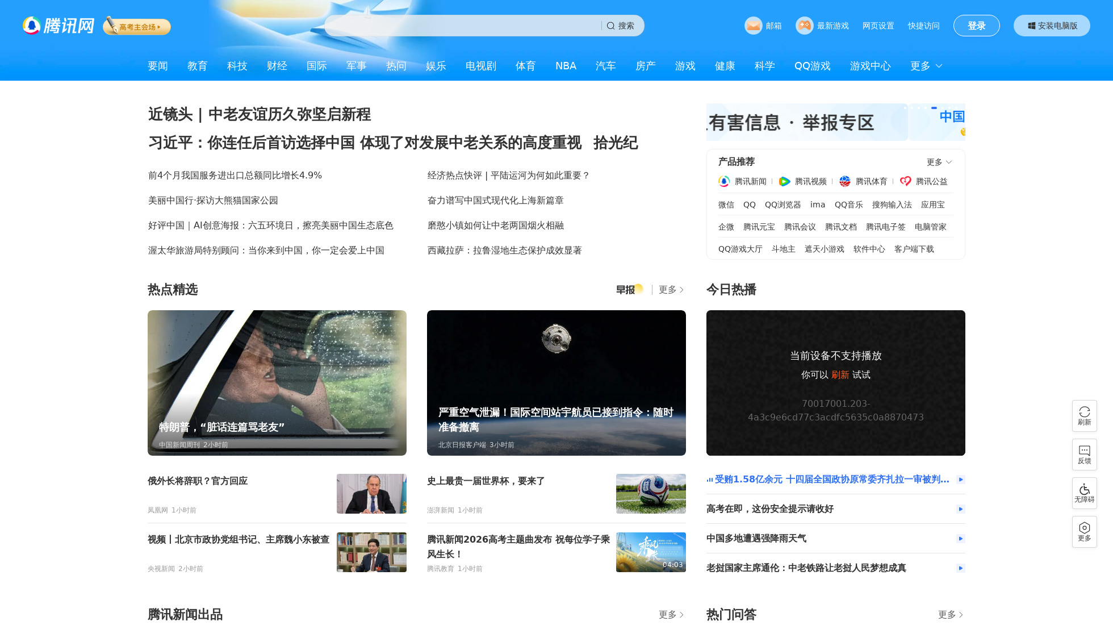Open the 特朗普 脏话连篇 news thumbnail
1113x625 pixels.
click(x=277, y=383)
